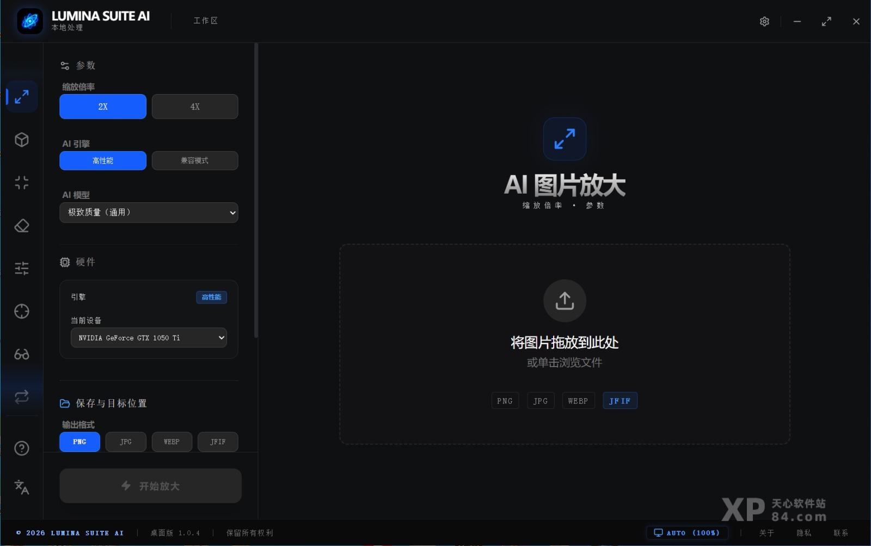Open the glasses icon tool in sidebar
This screenshot has height=546, width=871.
[x=22, y=354]
